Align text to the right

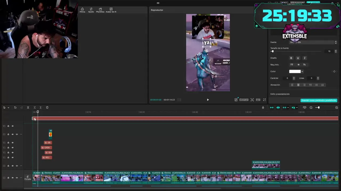point(304,85)
